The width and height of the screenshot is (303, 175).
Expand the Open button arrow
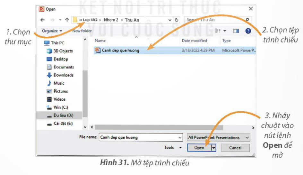[213, 148]
